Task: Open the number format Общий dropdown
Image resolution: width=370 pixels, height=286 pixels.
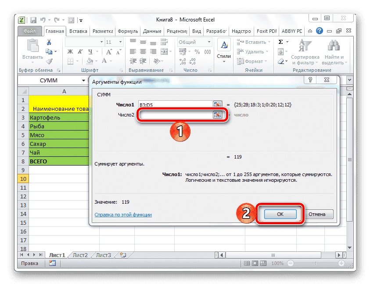Action: [208, 41]
